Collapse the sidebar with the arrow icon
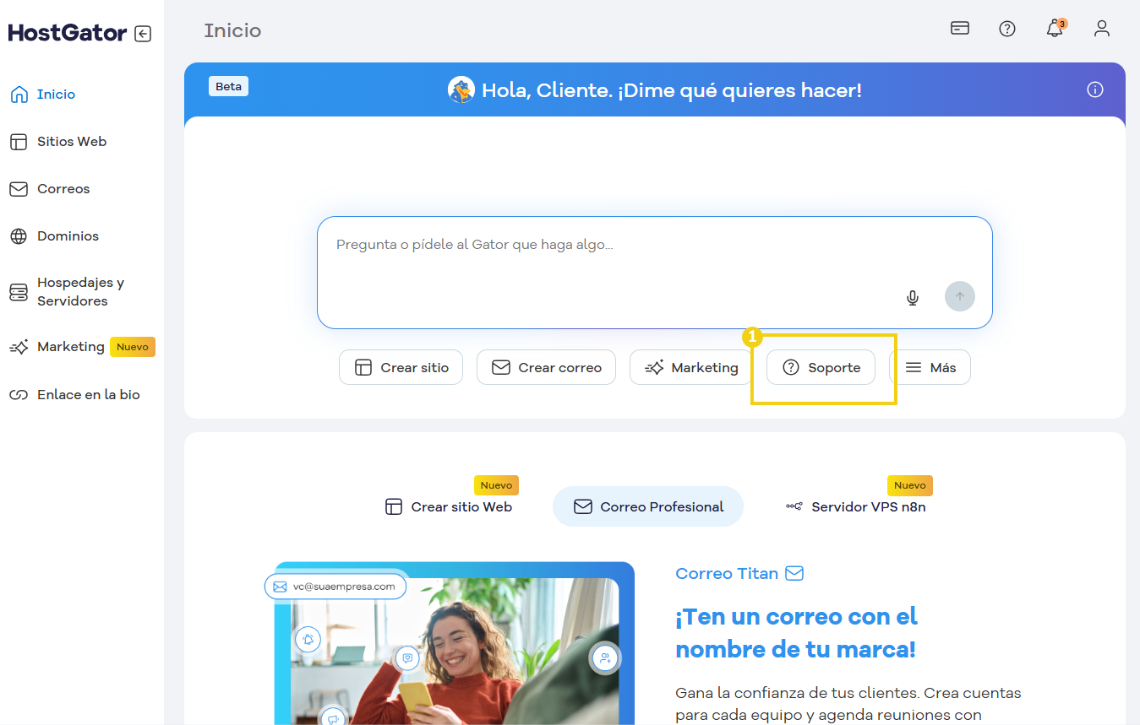 [x=144, y=32]
